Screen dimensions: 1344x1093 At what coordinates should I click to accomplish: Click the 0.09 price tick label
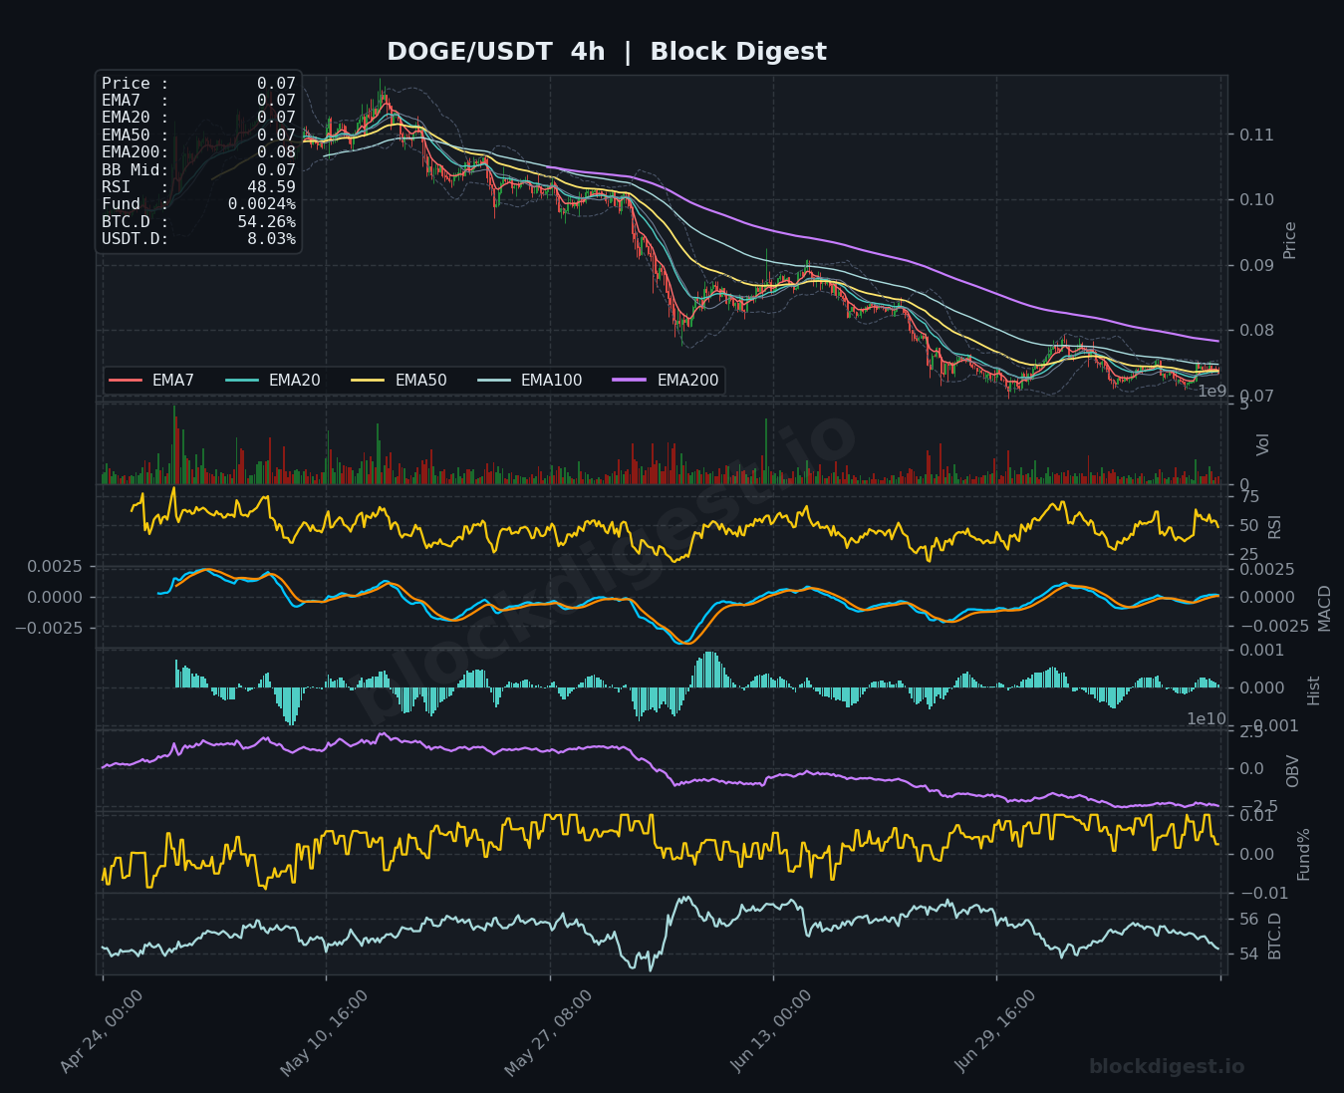pos(1256,265)
